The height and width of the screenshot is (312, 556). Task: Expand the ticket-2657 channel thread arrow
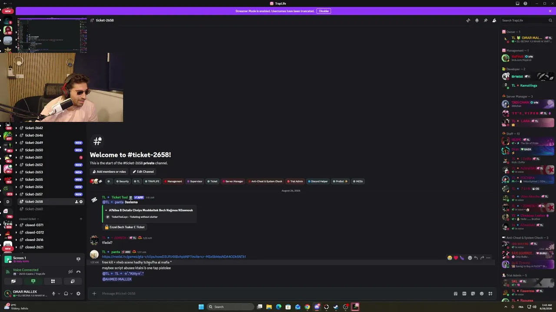click(16, 194)
